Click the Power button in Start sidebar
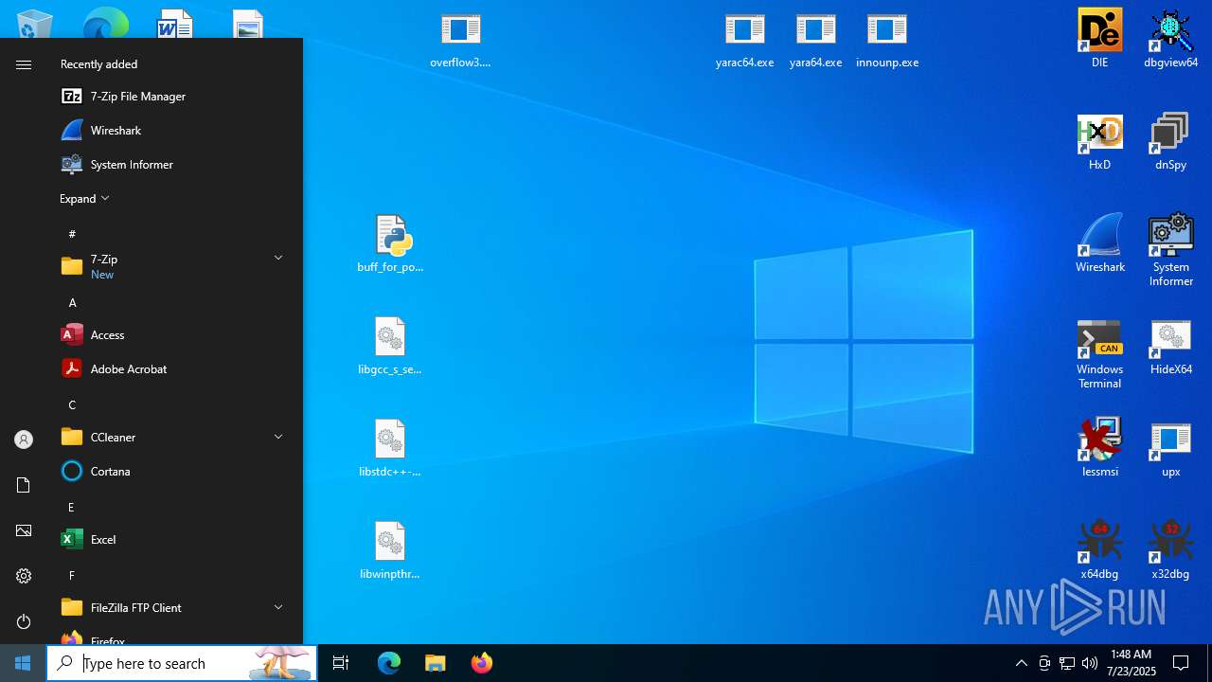 24,621
